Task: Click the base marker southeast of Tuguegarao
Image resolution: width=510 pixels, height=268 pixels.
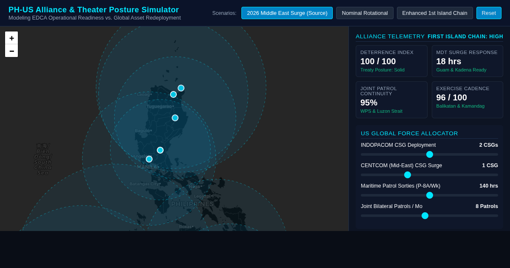Action: click(175, 118)
